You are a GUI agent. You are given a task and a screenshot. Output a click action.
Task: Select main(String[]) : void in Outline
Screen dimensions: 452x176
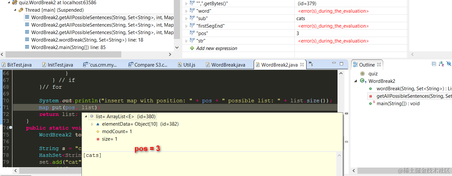coord(398,104)
